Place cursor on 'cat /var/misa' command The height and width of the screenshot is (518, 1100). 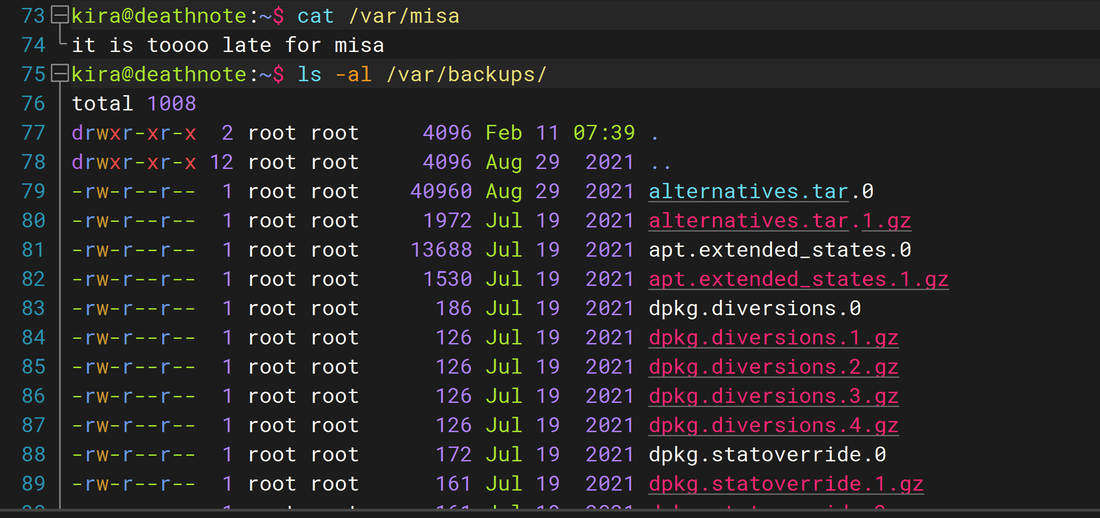click(378, 16)
